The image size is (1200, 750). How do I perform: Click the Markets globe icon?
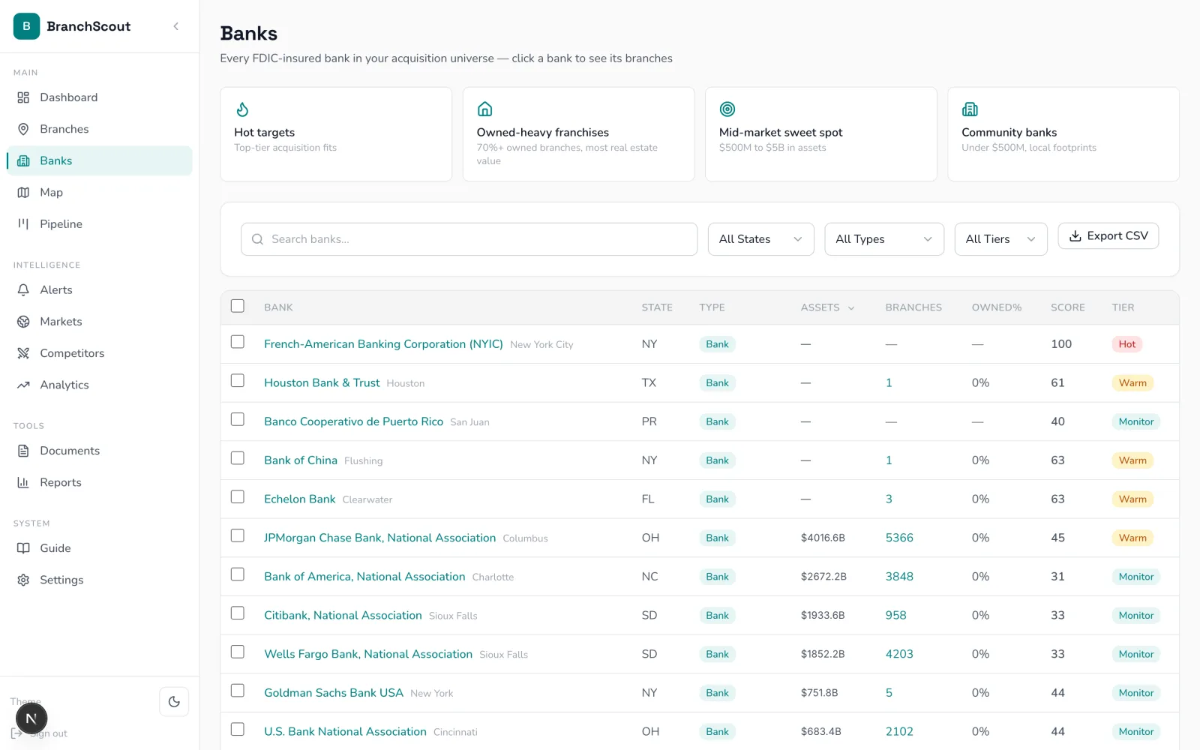[23, 322]
